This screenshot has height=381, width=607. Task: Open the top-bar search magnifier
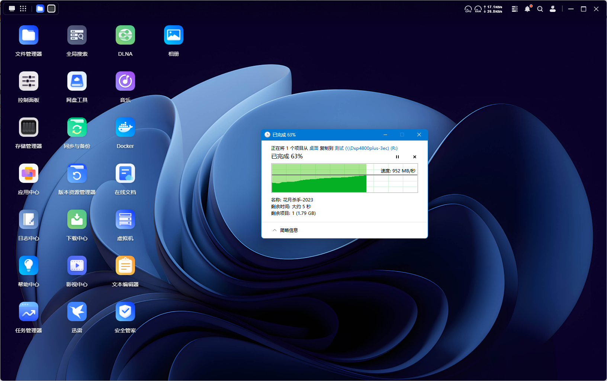click(x=540, y=9)
